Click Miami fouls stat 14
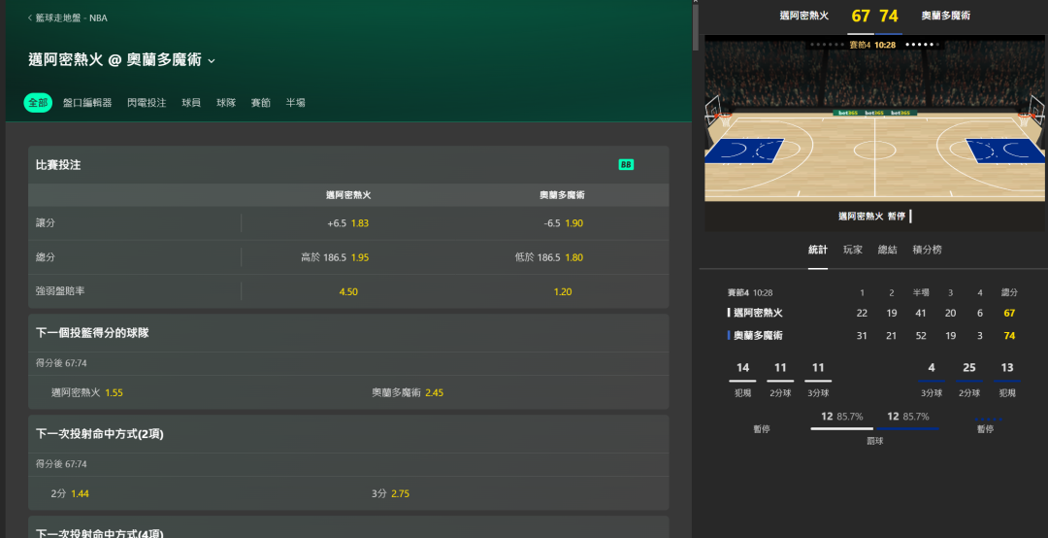Image resolution: width=1048 pixels, height=538 pixels. (742, 367)
